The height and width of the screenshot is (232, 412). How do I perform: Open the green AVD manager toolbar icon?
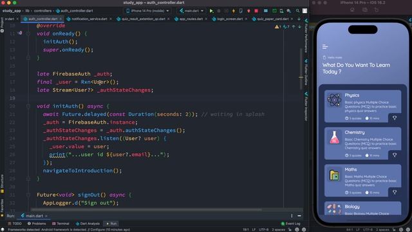click(274, 11)
